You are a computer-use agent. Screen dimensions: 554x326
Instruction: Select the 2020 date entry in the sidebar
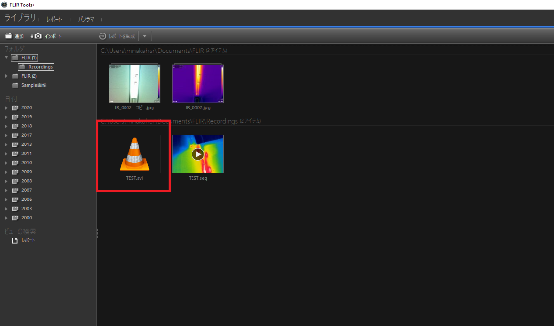coord(26,107)
